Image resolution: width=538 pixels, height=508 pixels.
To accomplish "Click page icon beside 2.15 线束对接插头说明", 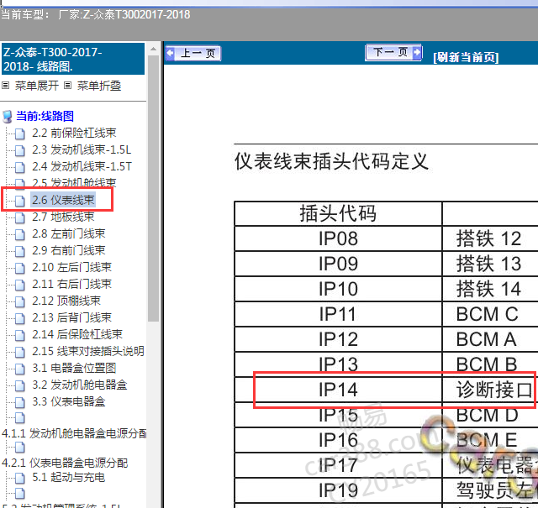I will (x=20, y=352).
